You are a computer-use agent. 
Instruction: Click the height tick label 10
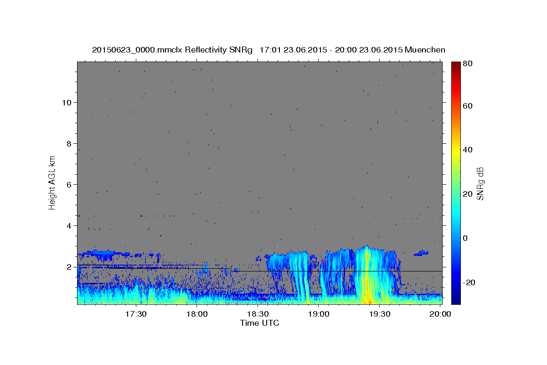(x=67, y=102)
